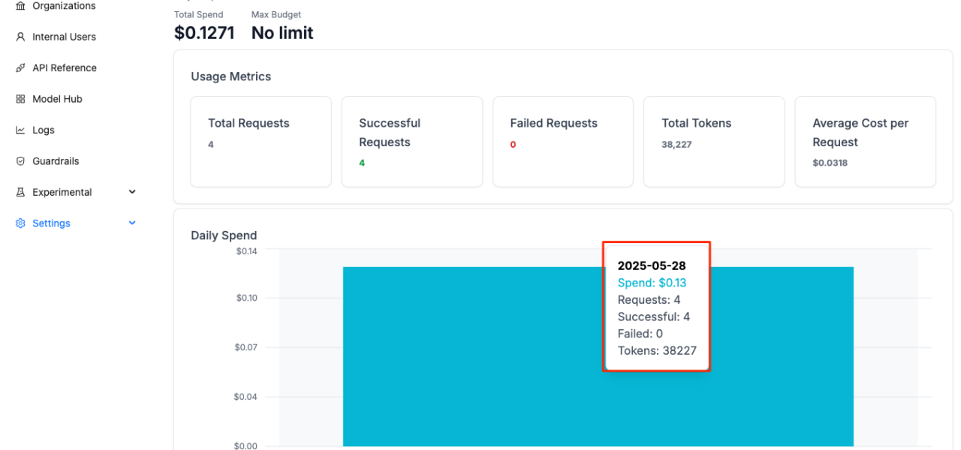Click the Internal Users person icon

[20, 37]
